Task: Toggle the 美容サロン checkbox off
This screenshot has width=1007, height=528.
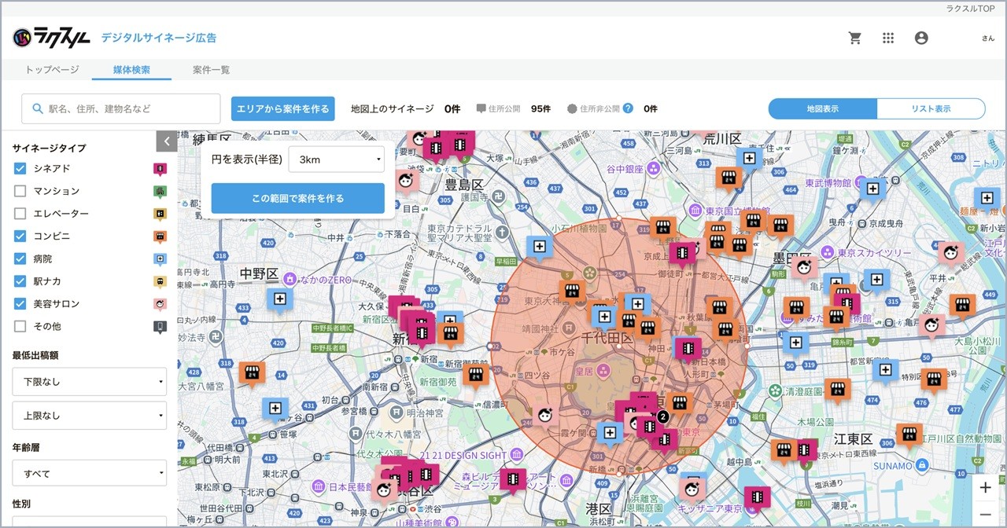Action: coord(20,303)
